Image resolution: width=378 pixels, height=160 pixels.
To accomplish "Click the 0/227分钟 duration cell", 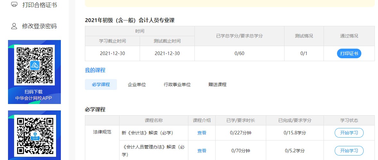I will click(241, 133).
